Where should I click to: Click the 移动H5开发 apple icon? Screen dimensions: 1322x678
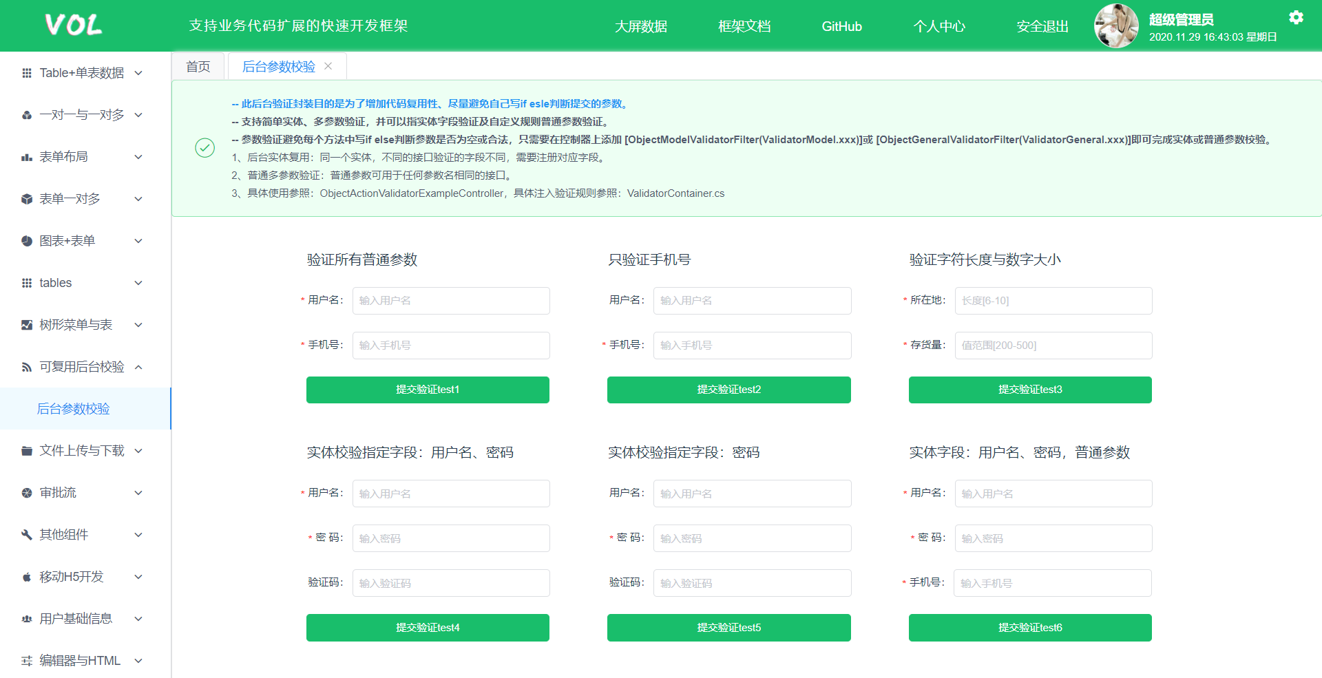click(x=27, y=577)
